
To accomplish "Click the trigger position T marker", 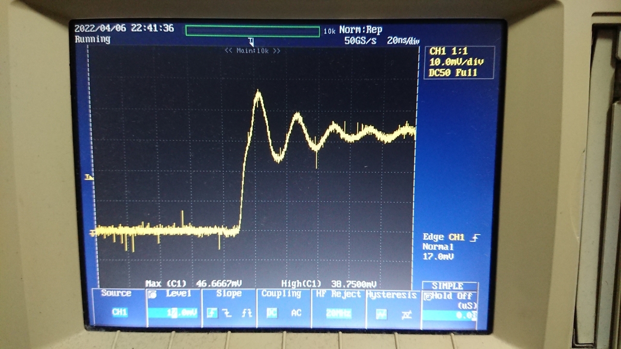I will click(251, 41).
